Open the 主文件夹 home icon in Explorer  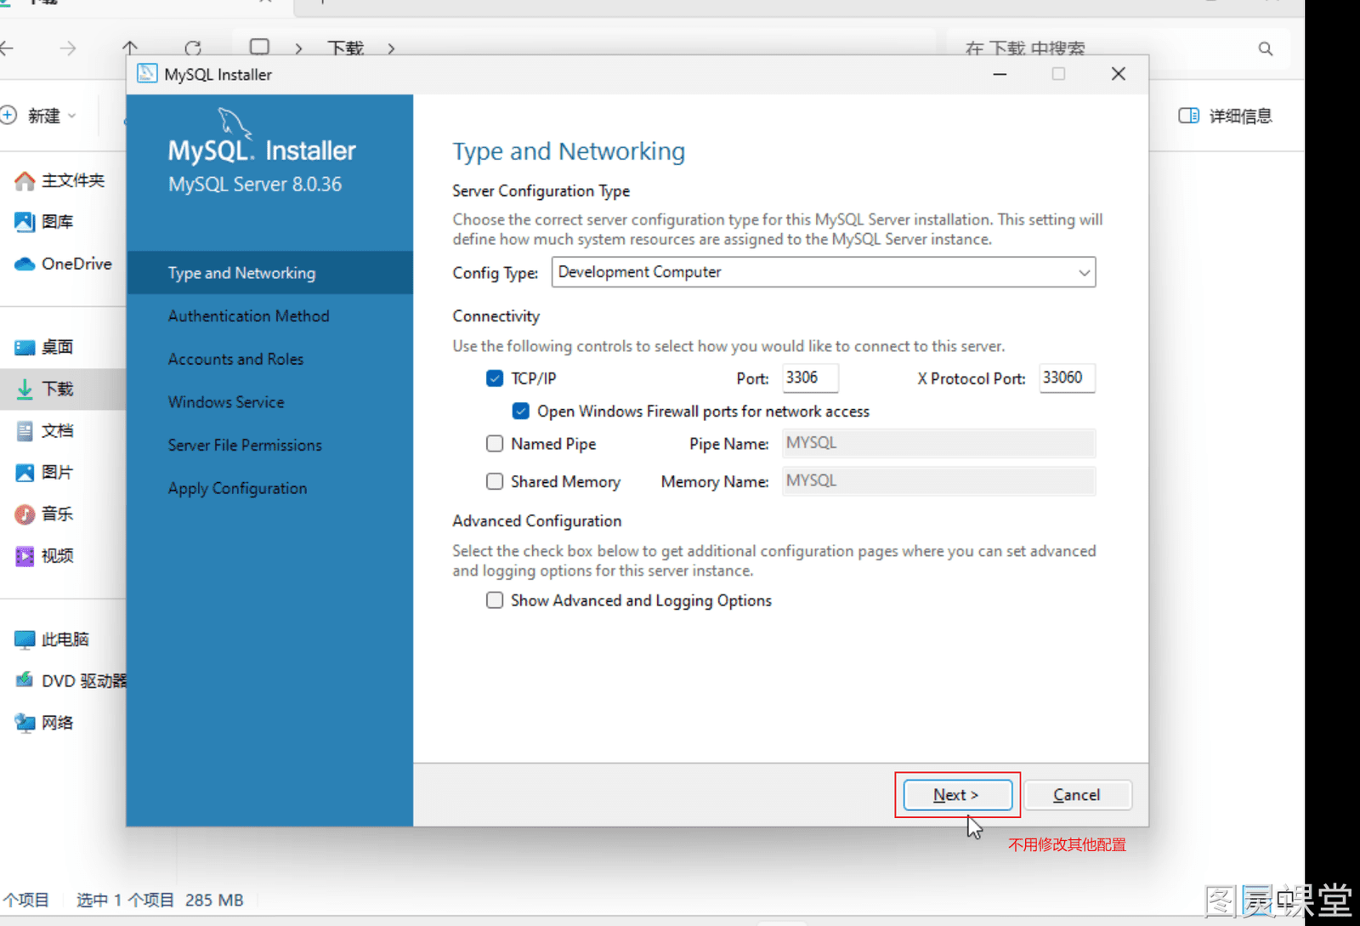tap(25, 180)
